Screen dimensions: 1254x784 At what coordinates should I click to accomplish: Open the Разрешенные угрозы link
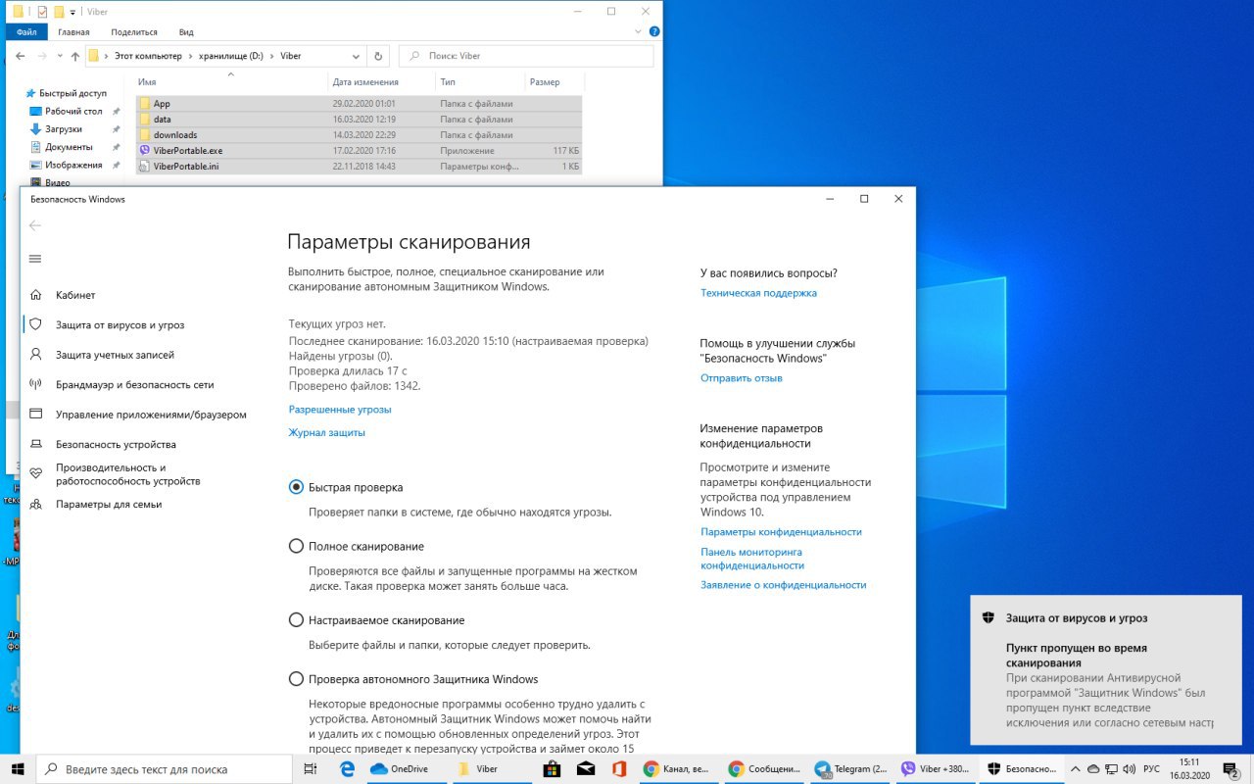340,410
